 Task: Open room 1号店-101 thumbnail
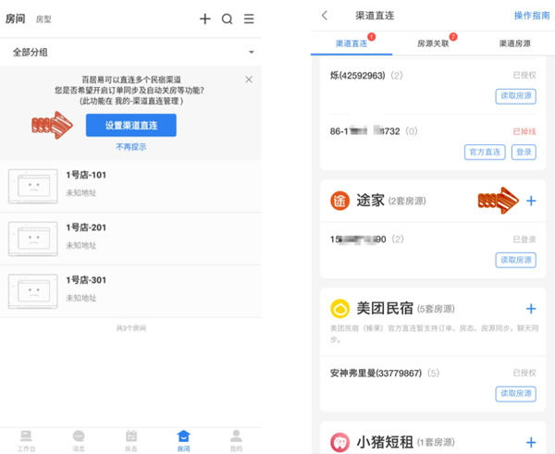pos(33,185)
